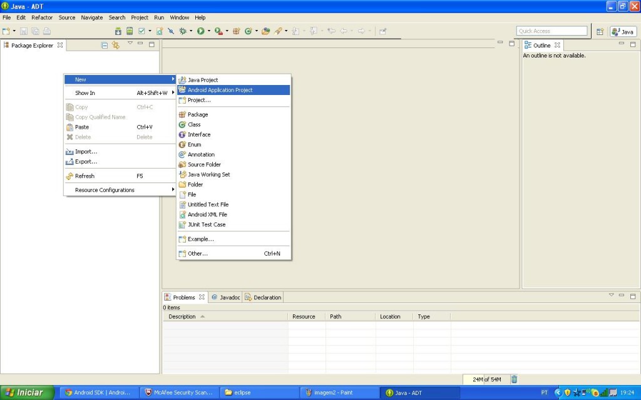The height and width of the screenshot is (400, 641).
Task: Click the Save All toolbar icon
Action: click(x=35, y=31)
